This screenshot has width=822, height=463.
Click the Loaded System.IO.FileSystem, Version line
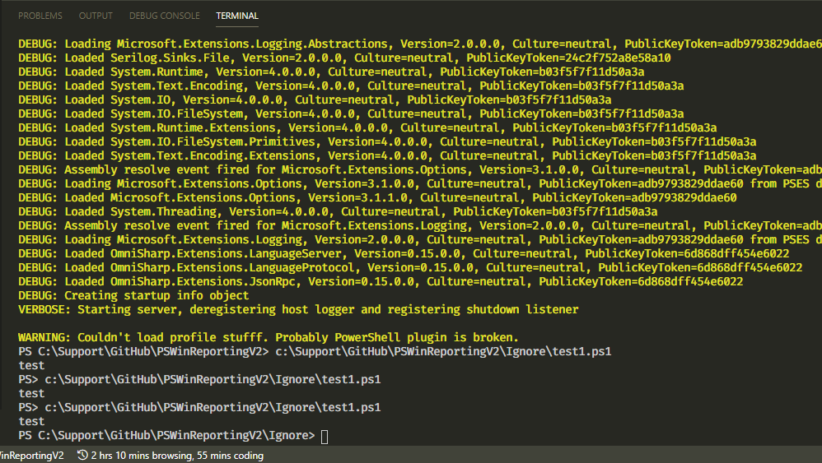pos(351,114)
